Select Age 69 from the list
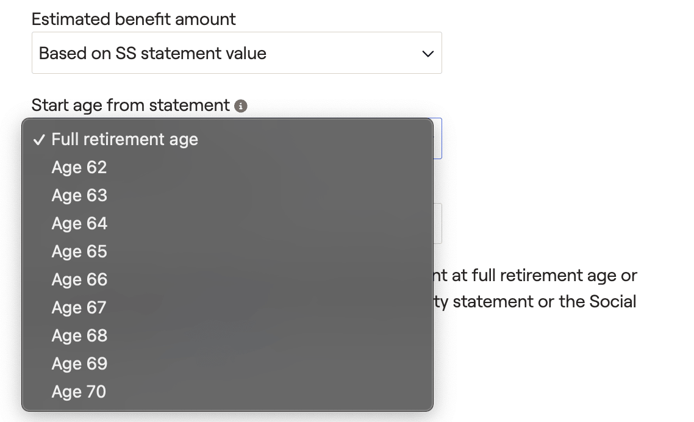The width and height of the screenshot is (694, 422). (x=79, y=363)
